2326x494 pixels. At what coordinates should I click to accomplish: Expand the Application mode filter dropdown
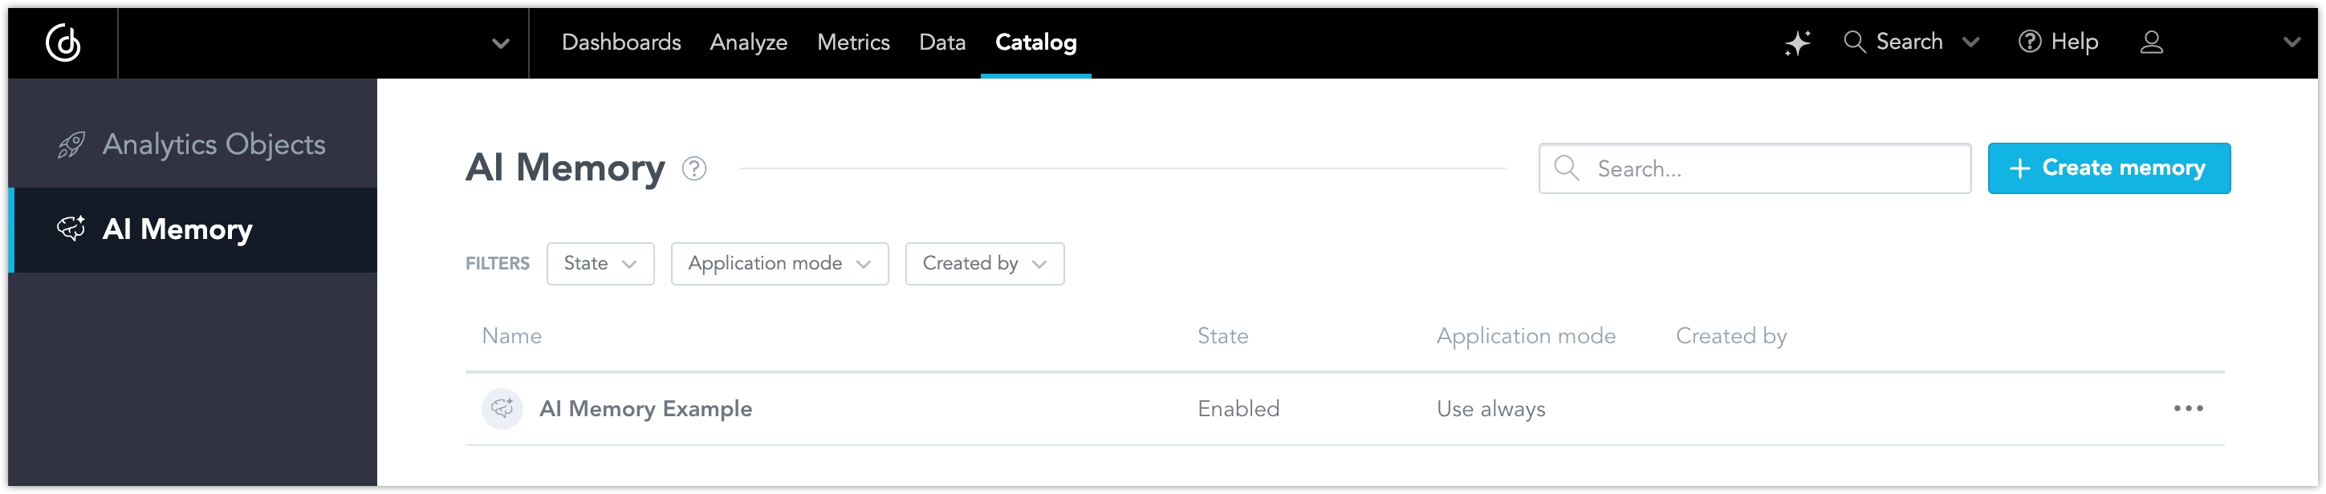[779, 263]
